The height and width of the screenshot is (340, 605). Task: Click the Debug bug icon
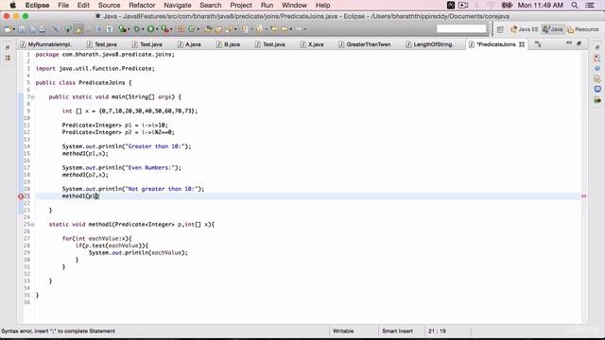(136, 29)
